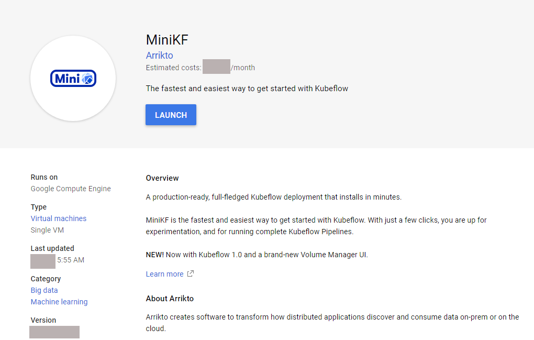
Task: Click the Category label
Action: point(46,279)
